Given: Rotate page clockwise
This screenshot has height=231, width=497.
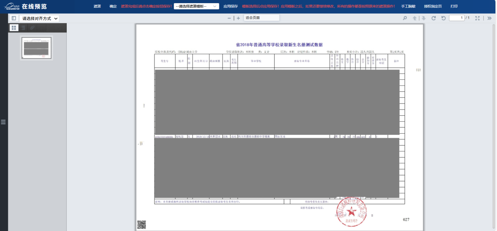Looking at the screenshot, I should (x=433, y=18).
